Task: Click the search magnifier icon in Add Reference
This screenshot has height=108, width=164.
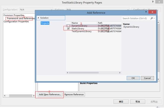Action: pos(152,18)
